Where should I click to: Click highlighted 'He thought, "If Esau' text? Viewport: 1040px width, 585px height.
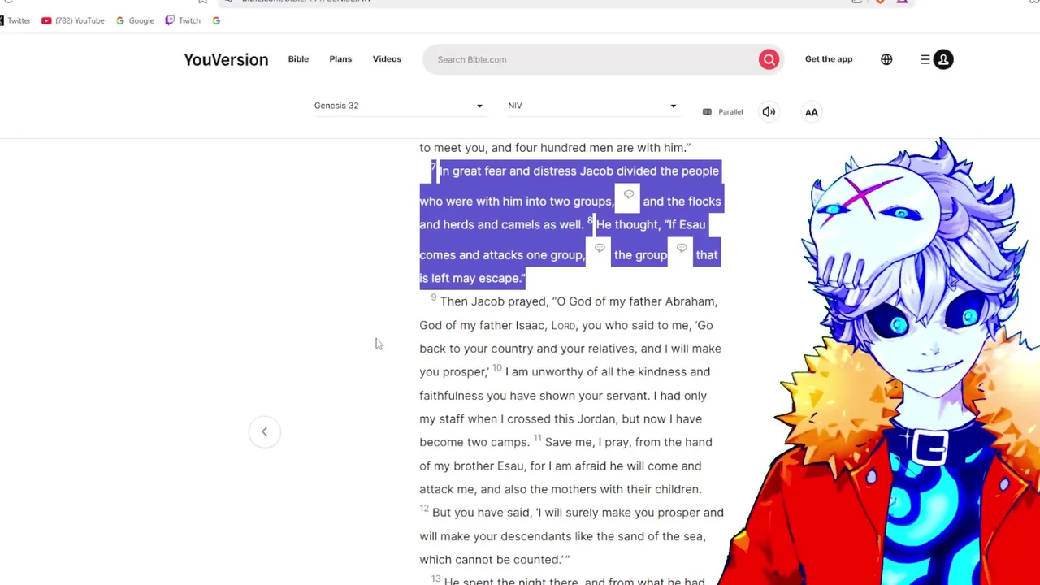tap(651, 225)
